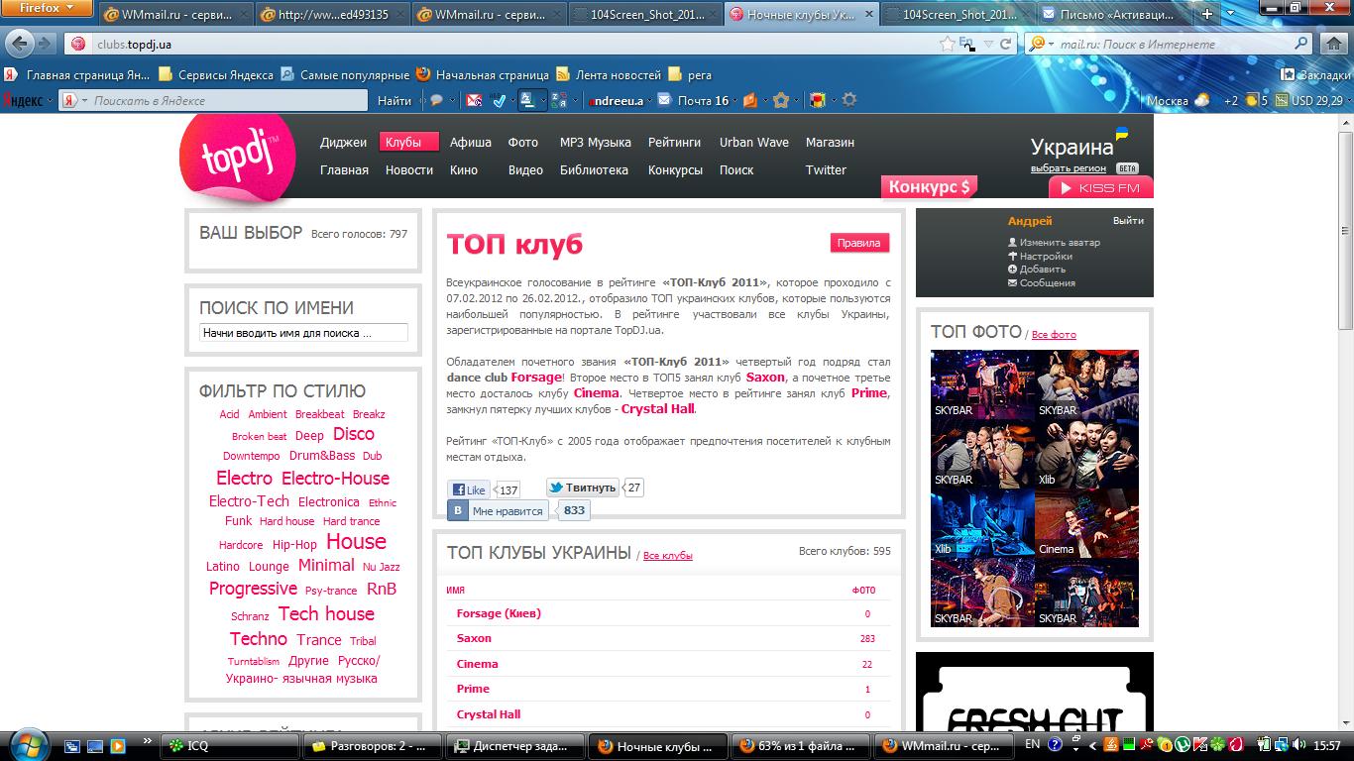Click the chat bubble icon in Yandex bar

coord(435,100)
